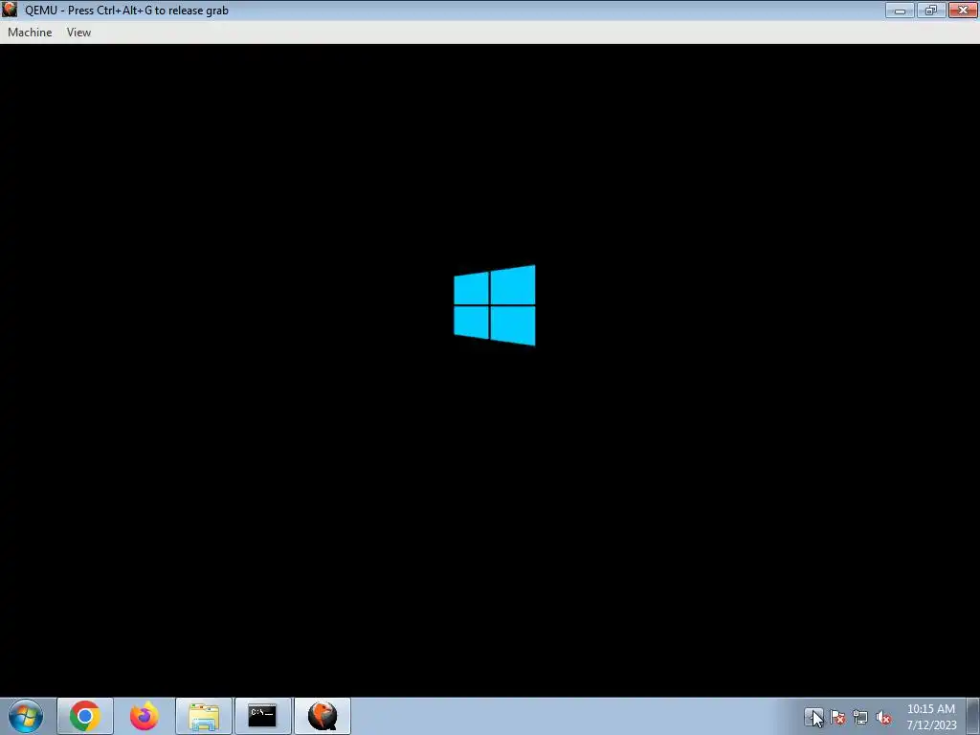Open Action Center flag icon
980x735 pixels.
coord(837,717)
